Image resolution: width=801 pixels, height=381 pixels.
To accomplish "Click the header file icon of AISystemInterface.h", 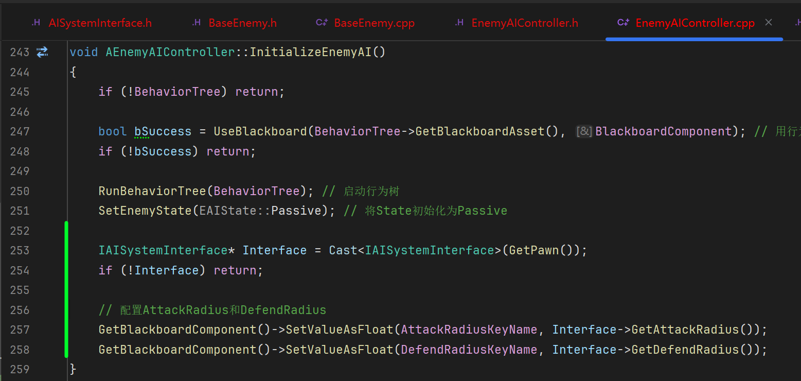I will (36, 23).
